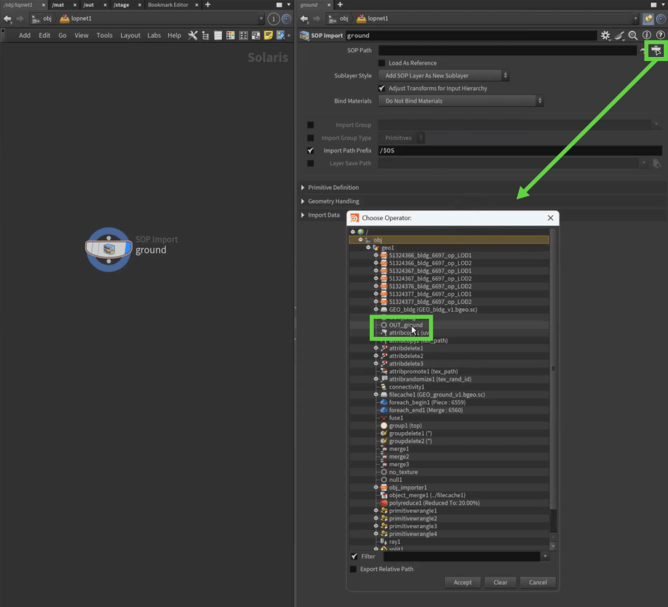
Task: Open the node info icon
Action: coord(647,36)
